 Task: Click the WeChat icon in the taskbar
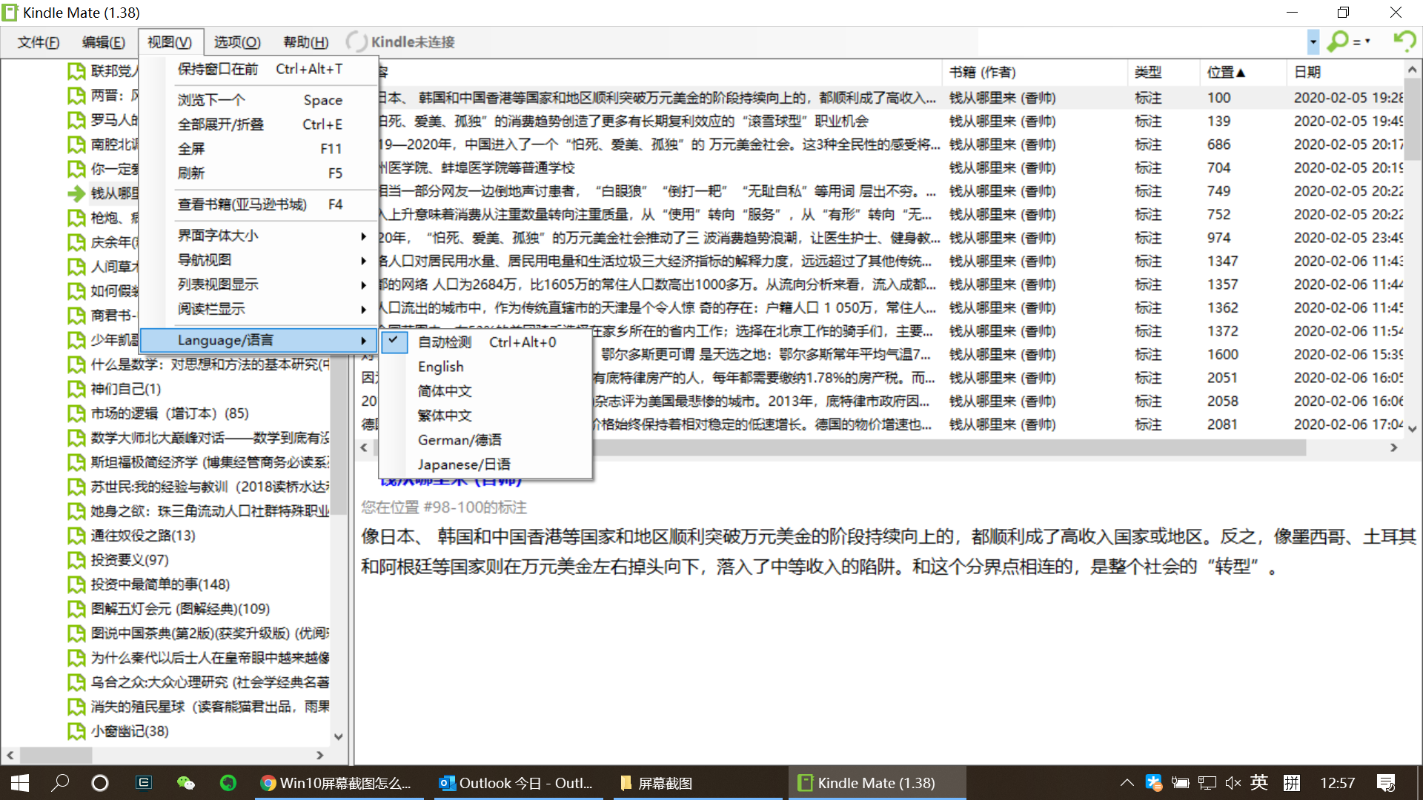(x=185, y=783)
